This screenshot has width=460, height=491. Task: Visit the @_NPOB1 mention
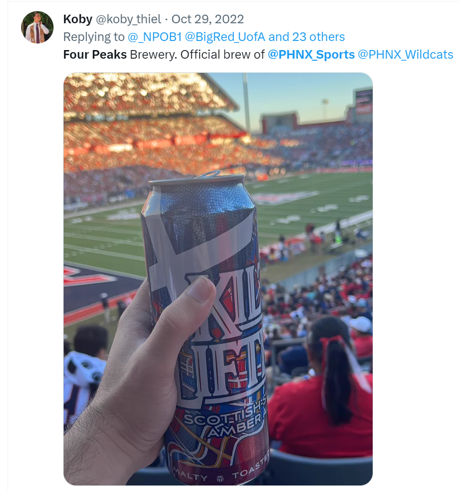(155, 37)
